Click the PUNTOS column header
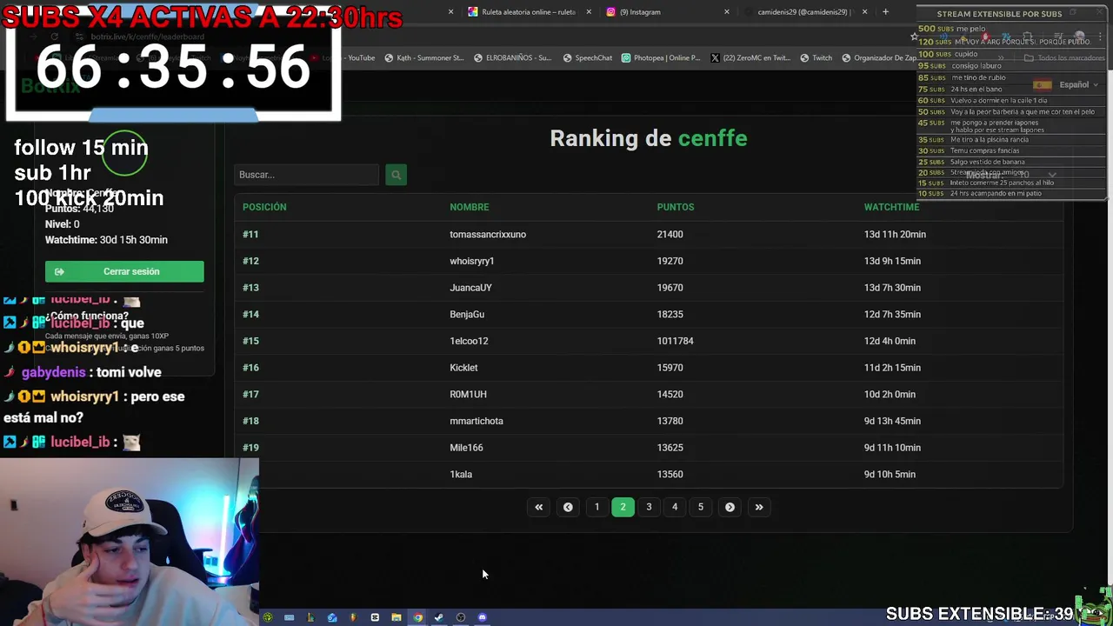Image resolution: width=1113 pixels, height=626 pixels. [x=676, y=207]
